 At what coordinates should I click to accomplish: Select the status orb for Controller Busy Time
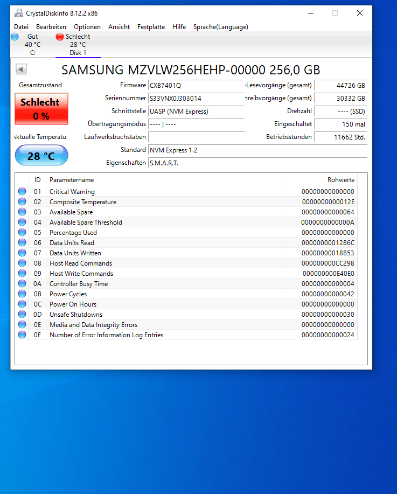[22, 283]
